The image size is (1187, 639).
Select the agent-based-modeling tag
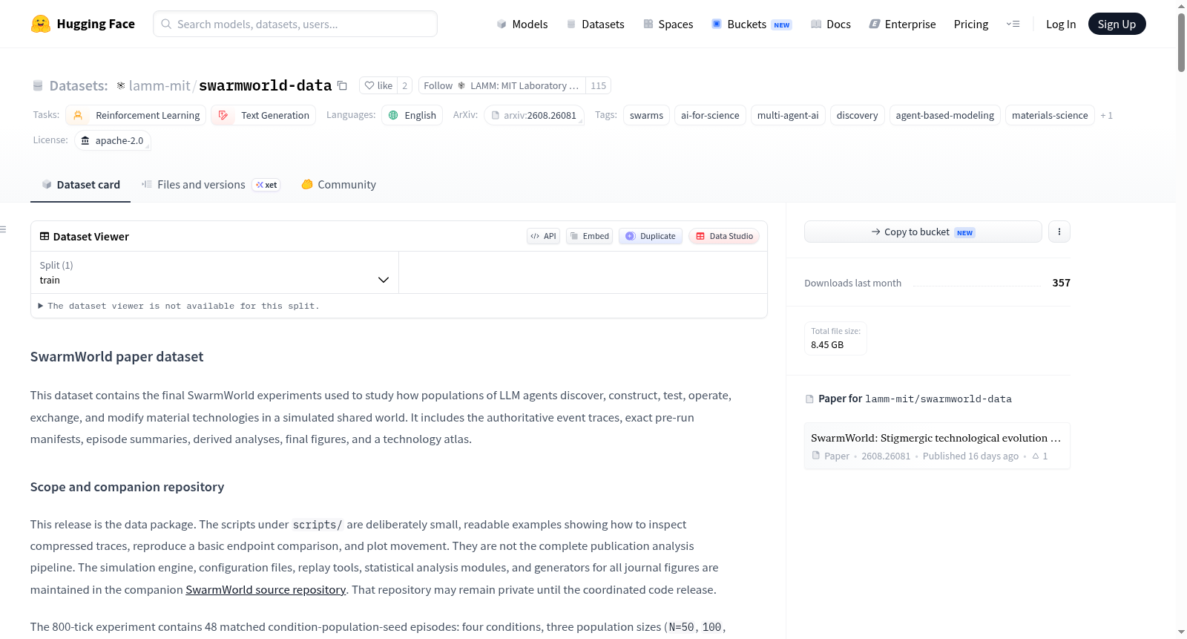tap(944, 115)
